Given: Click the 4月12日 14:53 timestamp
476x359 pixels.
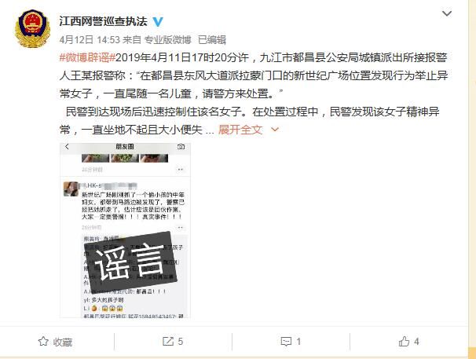Looking at the screenshot, I should [x=90, y=40].
